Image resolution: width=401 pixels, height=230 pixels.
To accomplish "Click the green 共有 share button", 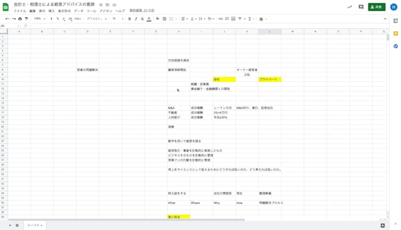I will [x=377, y=7].
